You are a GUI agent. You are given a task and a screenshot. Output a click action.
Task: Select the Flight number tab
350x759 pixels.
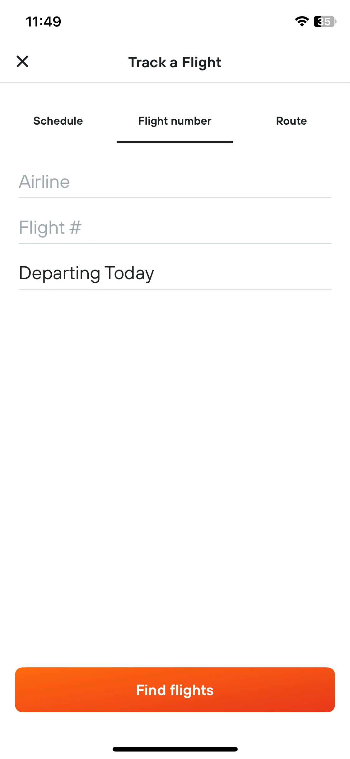(x=175, y=121)
